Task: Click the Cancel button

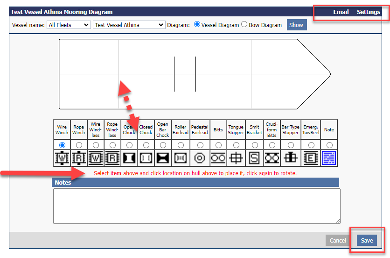Action: click(x=338, y=240)
